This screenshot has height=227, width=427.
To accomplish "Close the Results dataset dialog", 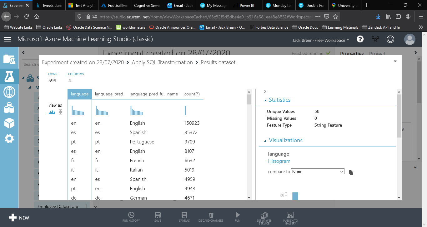I will tap(395, 61).
